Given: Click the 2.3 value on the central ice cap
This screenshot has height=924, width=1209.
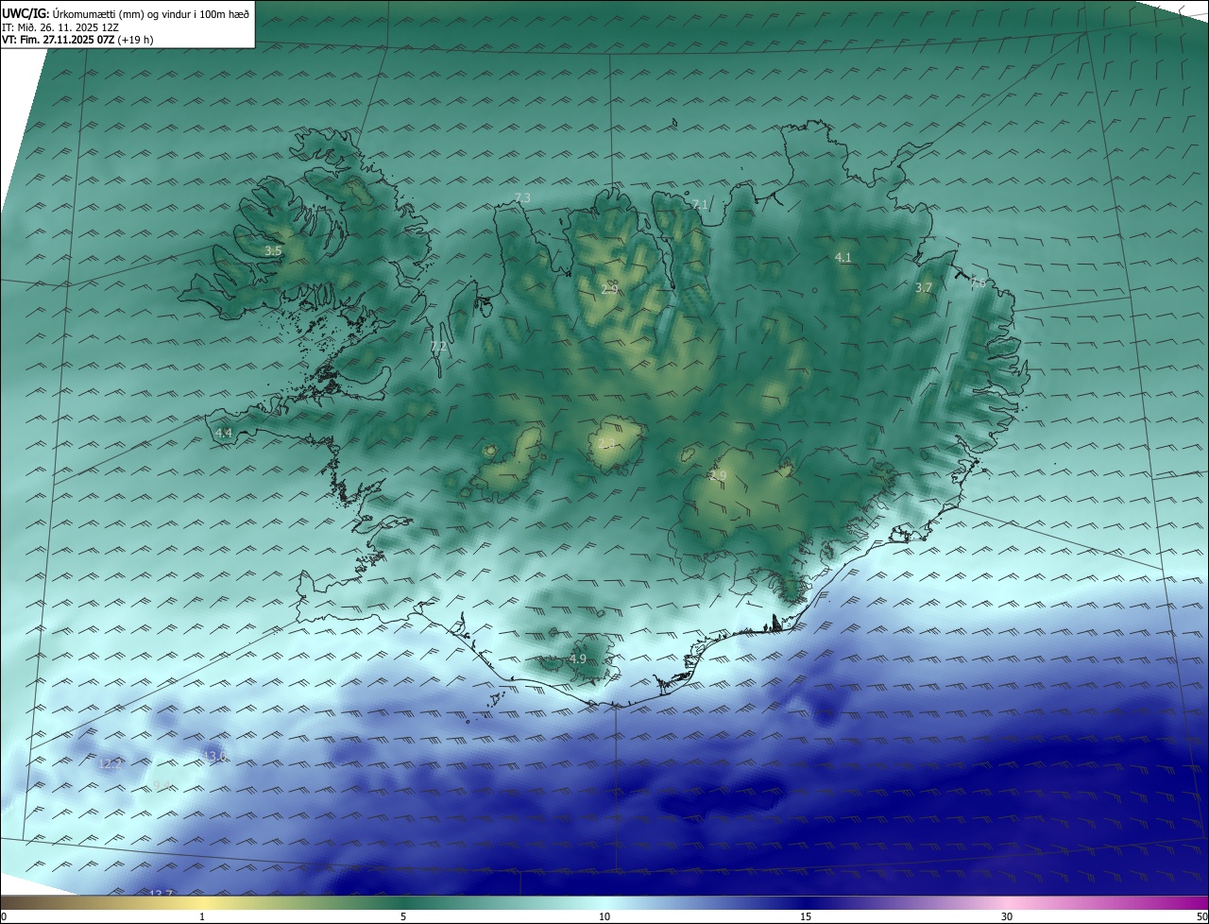Looking at the screenshot, I should click(606, 444).
